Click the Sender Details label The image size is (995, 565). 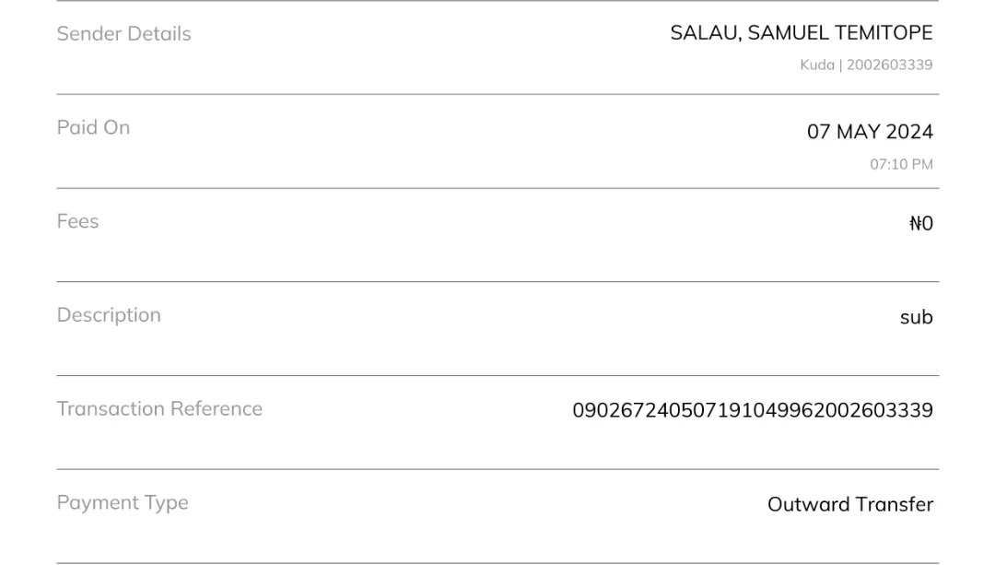(x=123, y=33)
